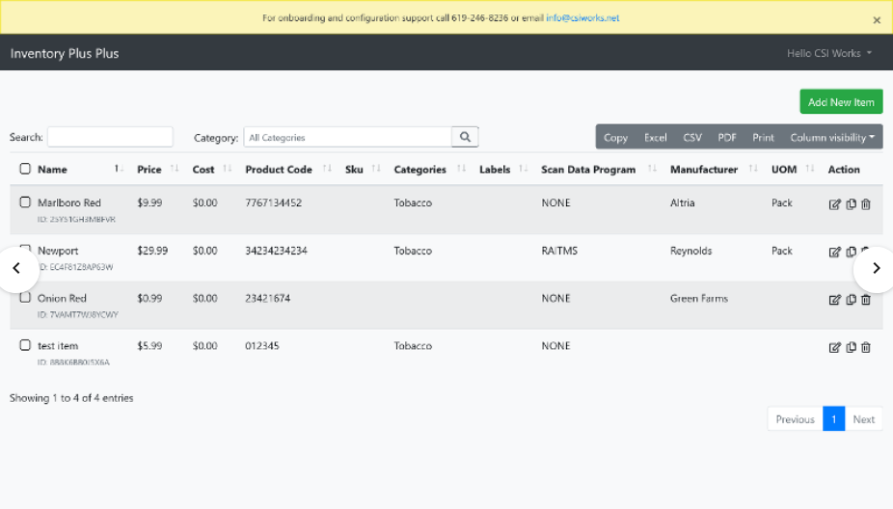The image size is (893, 509).
Task: Click the test item name
Action: tap(58, 345)
